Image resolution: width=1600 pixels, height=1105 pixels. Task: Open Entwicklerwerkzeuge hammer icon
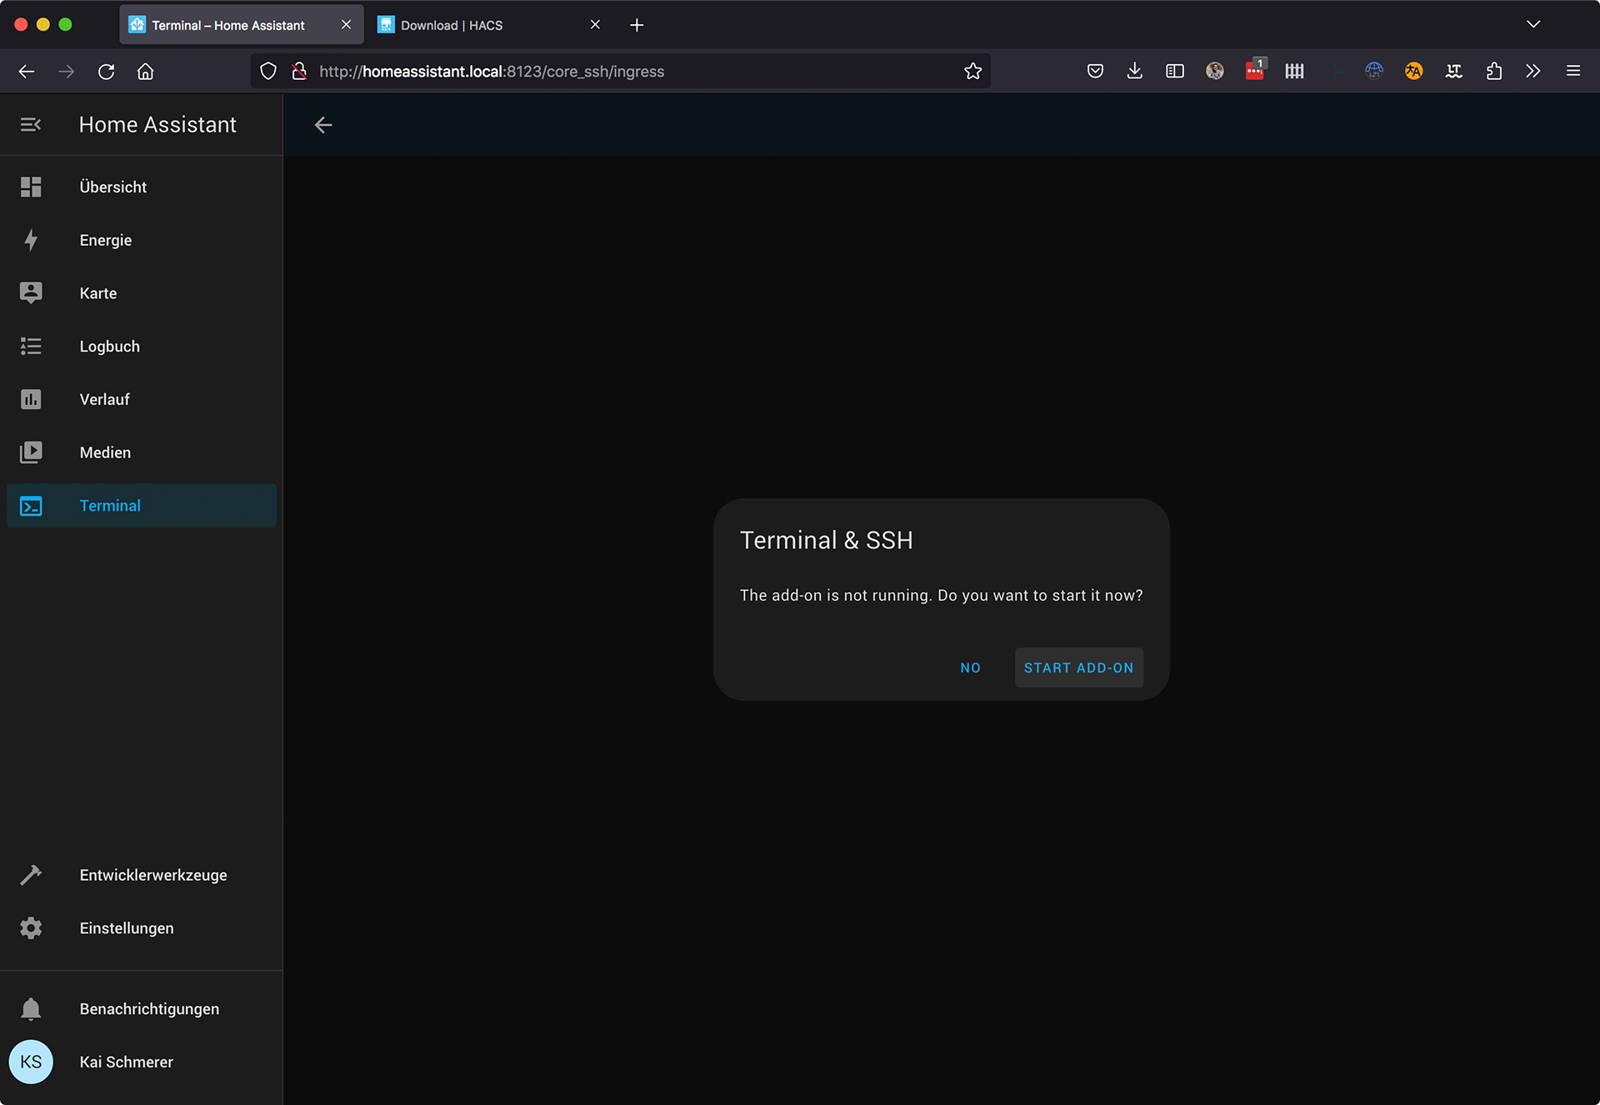click(x=31, y=875)
